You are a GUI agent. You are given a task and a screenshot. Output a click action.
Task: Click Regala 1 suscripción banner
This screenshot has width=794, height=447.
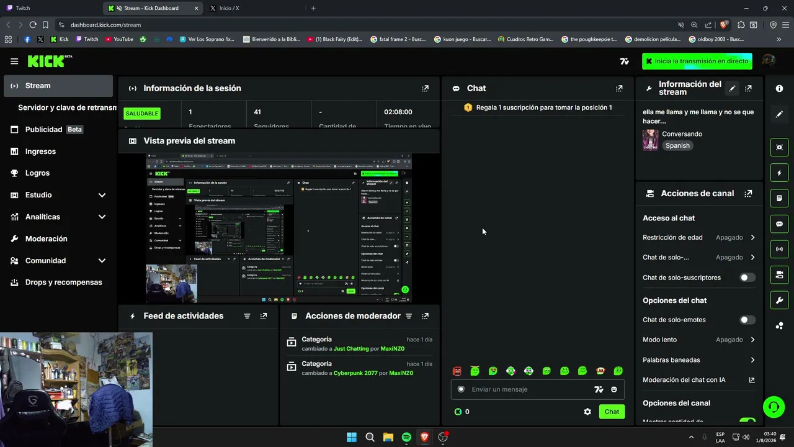[x=538, y=107]
